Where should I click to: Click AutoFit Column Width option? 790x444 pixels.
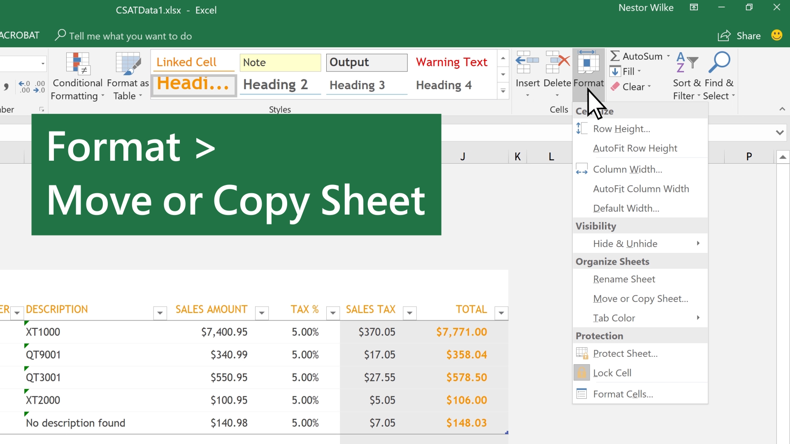[641, 188]
